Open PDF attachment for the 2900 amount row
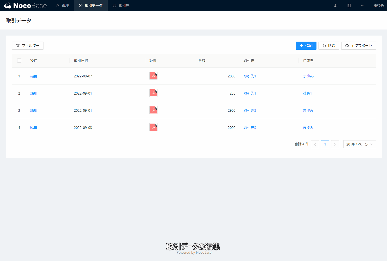387x261 pixels. [153, 110]
